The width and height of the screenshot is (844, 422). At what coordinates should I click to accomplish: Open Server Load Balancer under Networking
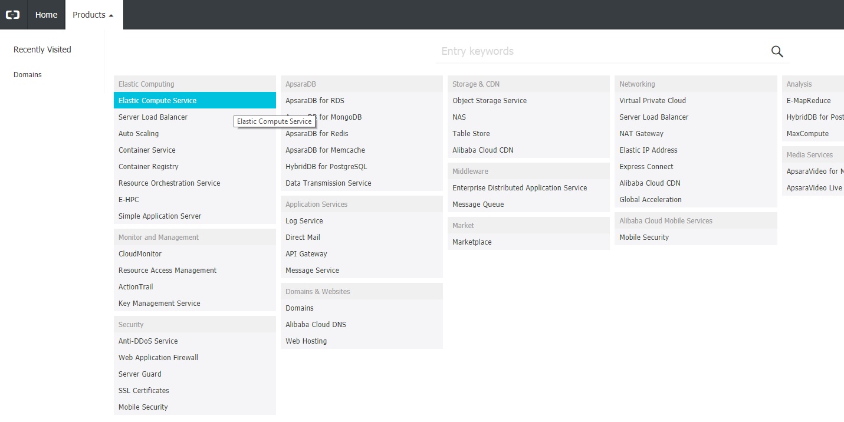[696, 117]
